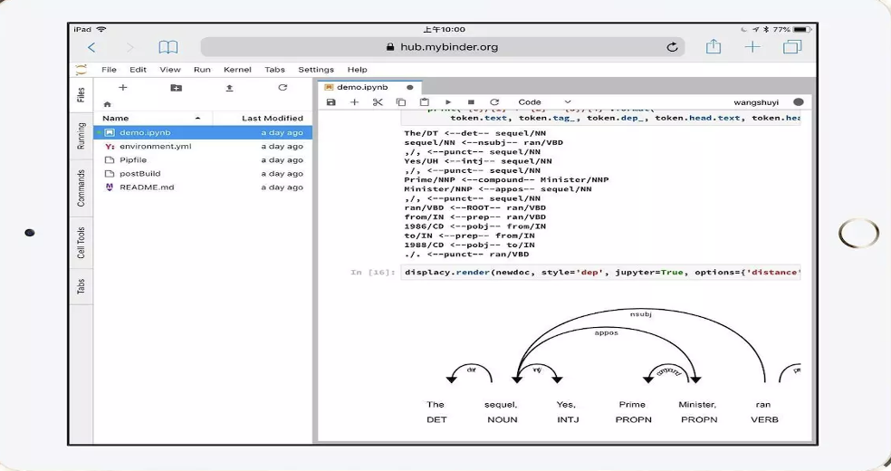Click the VERB tag under ran
Screen dimensions: 891x471
pyautogui.click(x=764, y=419)
